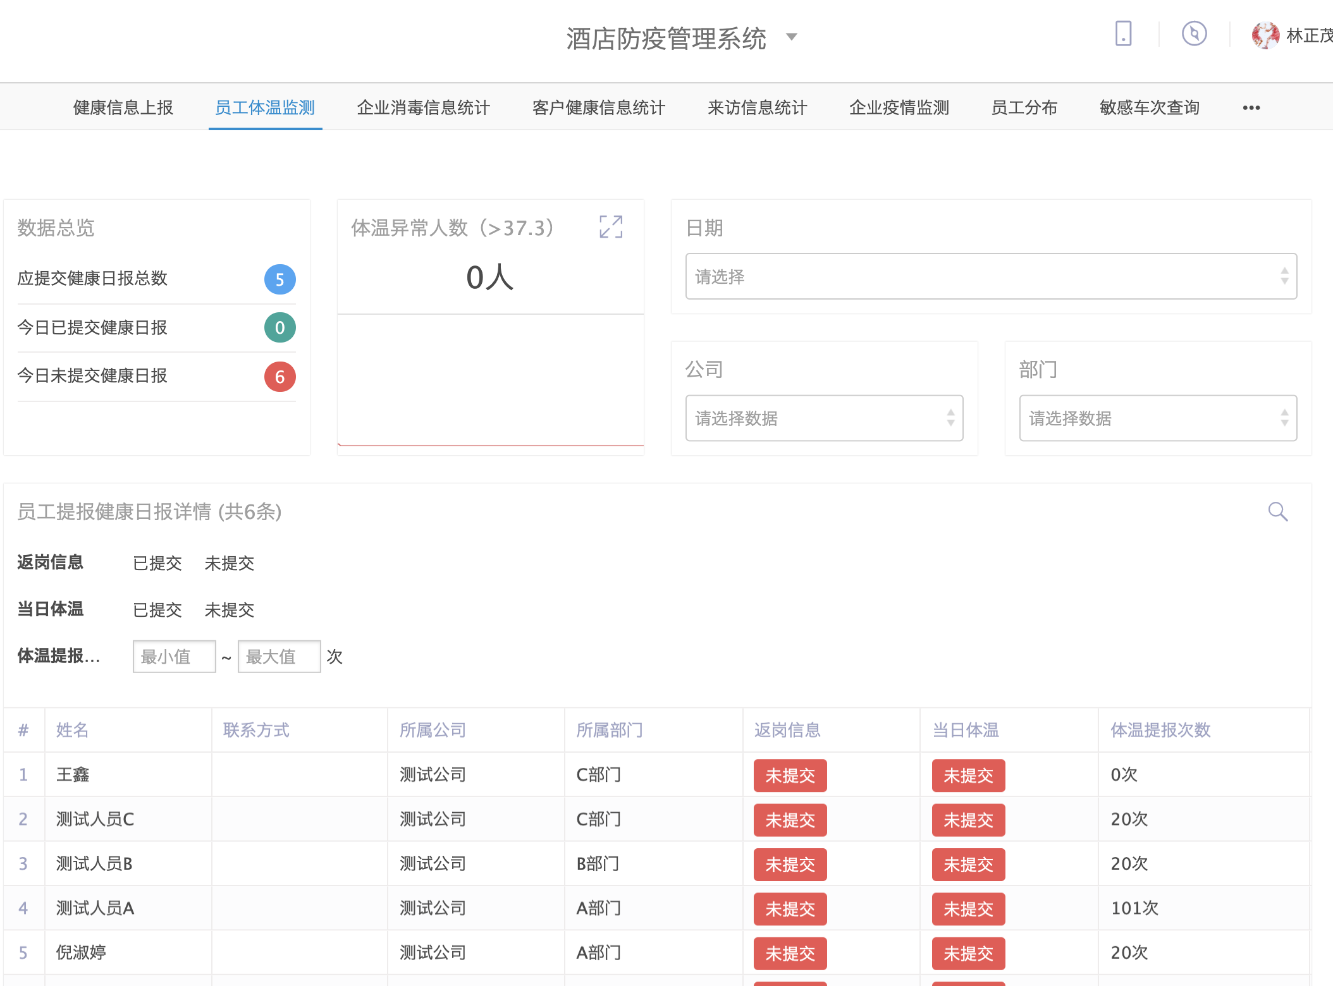The width and height of the screenshot is (1333, 986).
Task: Open 客户健康信息统计 tab
Action: (x=599, y=107)
